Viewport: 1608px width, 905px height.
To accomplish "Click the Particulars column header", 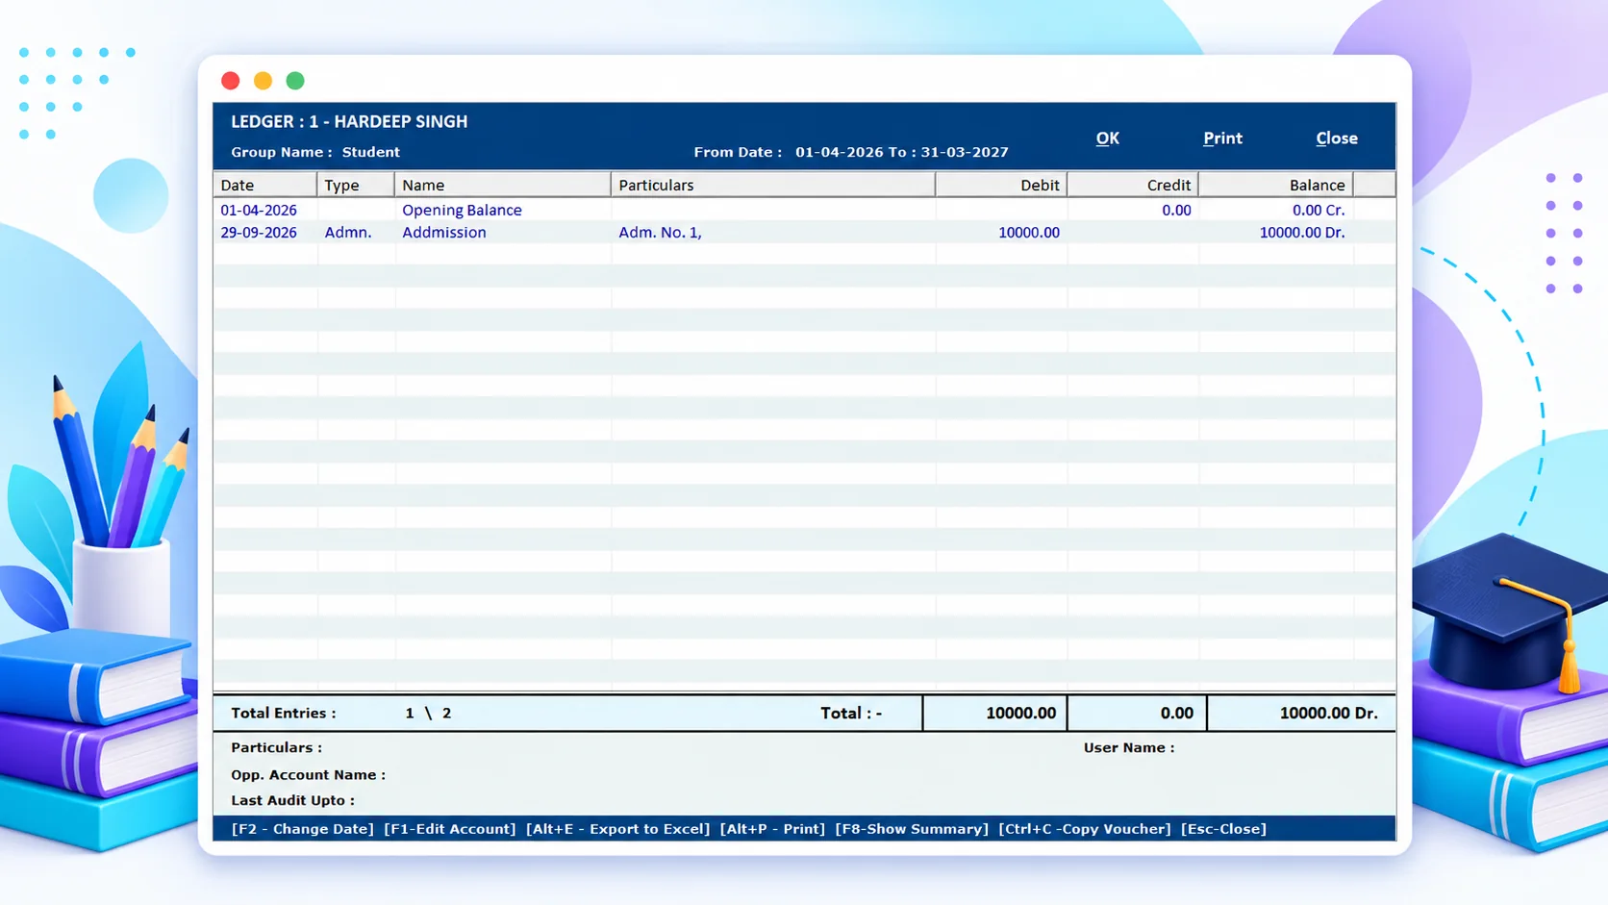I will tap(773, 185).
